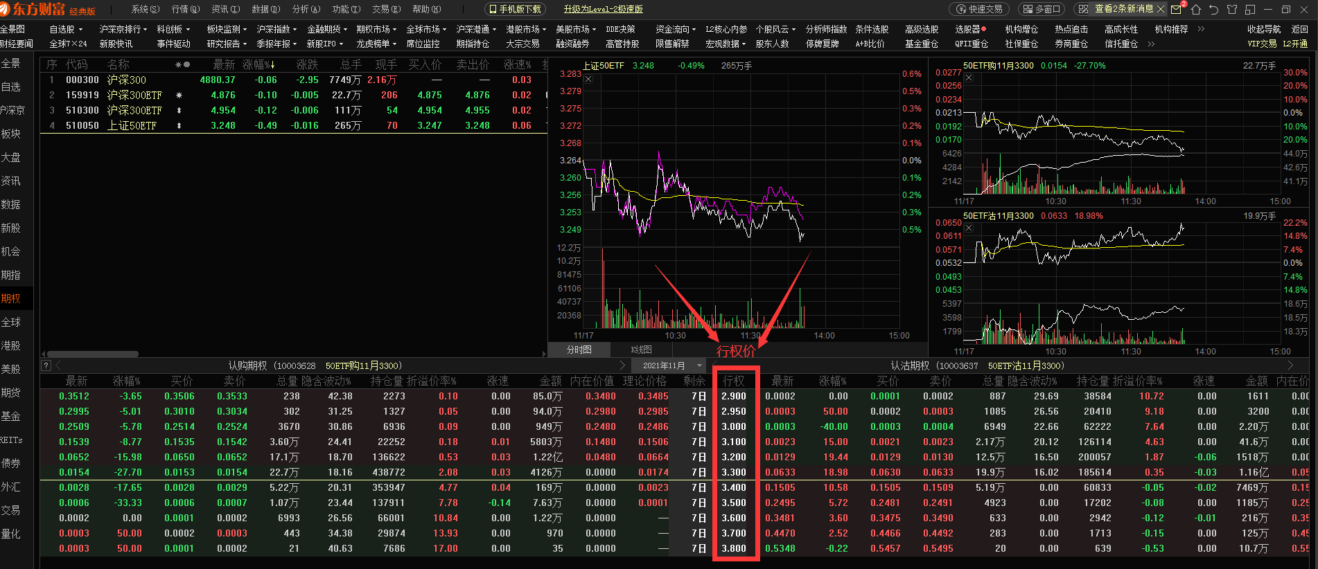
Task: Open the 分析(A) menu
Action: 306,9
